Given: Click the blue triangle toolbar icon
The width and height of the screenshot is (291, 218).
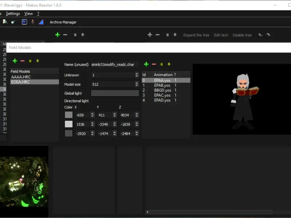Looking at the screenshot, I should coord(41,22).
